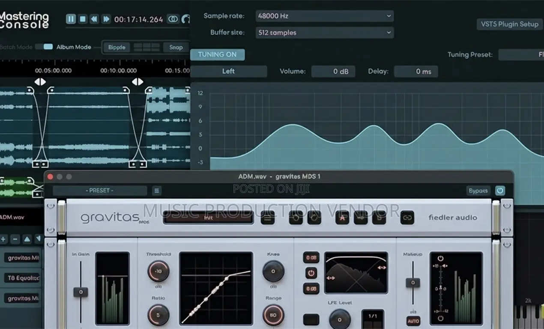Select the ADM.wav track label

(12, 217)
